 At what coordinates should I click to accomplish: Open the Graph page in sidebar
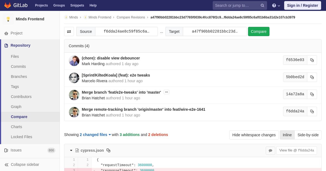point(16,107)
